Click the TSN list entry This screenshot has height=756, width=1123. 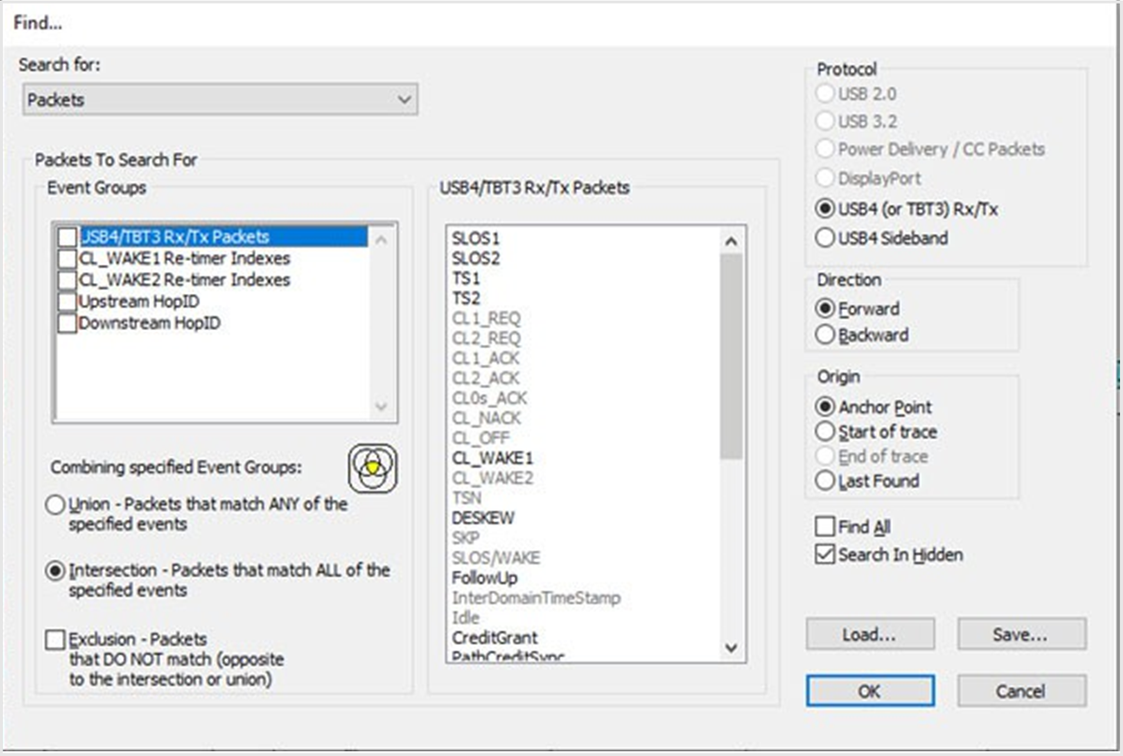467,498
